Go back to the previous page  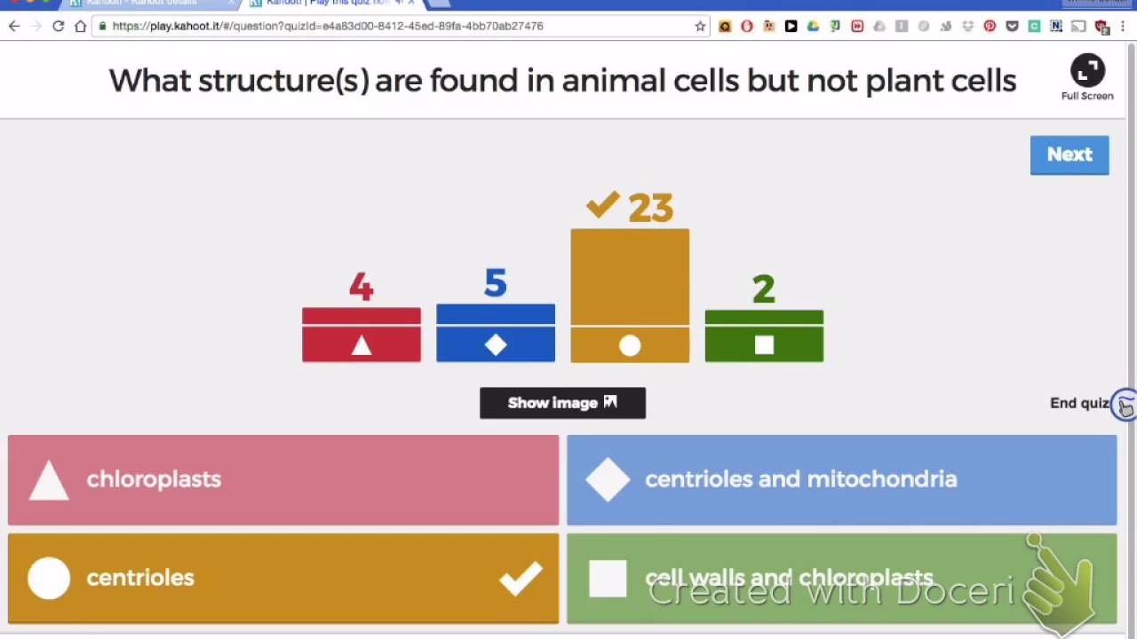point(14,27)
